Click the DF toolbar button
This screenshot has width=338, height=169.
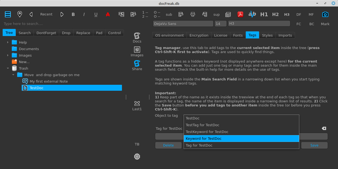[299, 15]
